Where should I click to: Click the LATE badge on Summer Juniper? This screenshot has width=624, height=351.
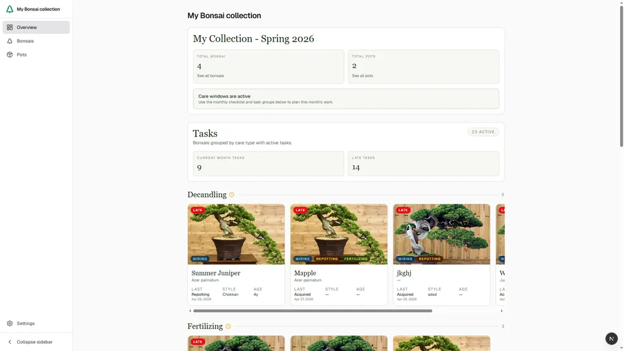198,210
